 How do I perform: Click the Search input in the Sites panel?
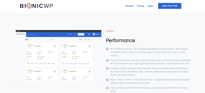point(63,39)
